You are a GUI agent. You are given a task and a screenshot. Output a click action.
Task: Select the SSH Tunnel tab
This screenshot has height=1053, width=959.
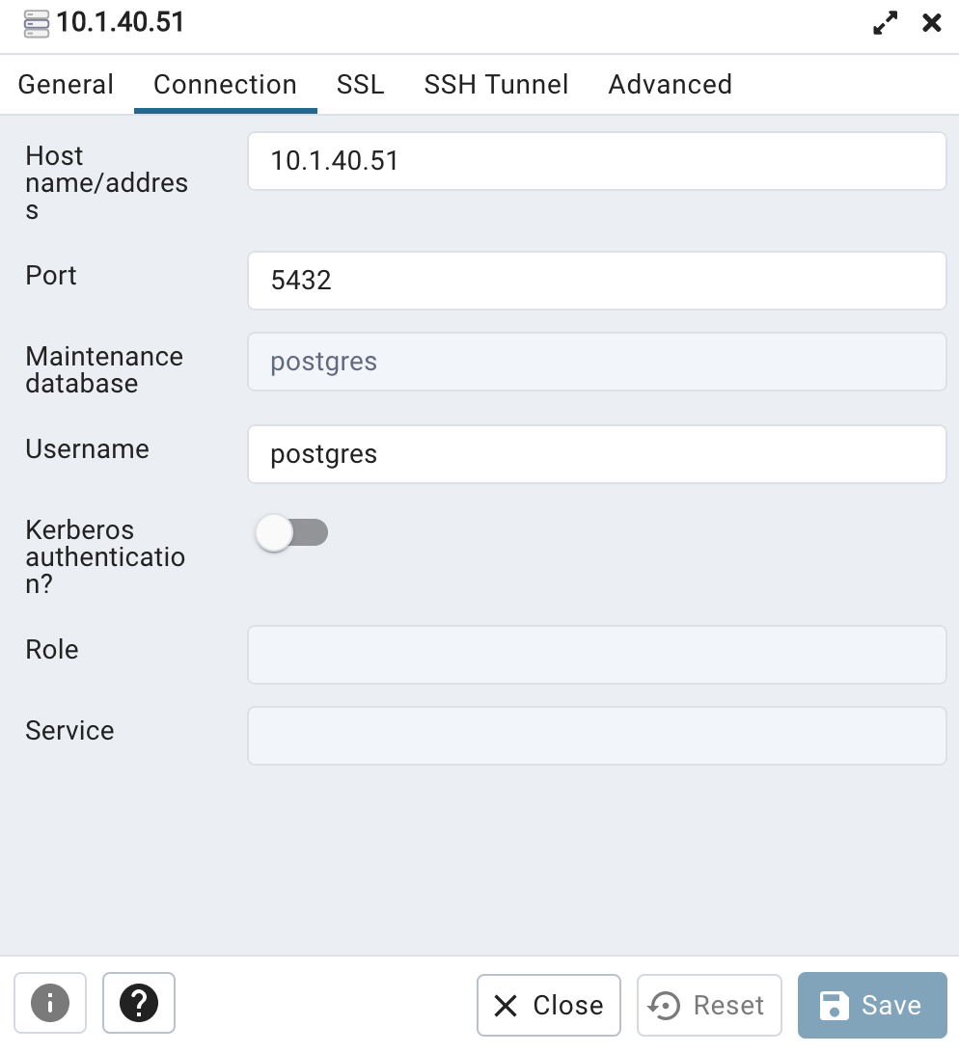click(x=496, y=85)
